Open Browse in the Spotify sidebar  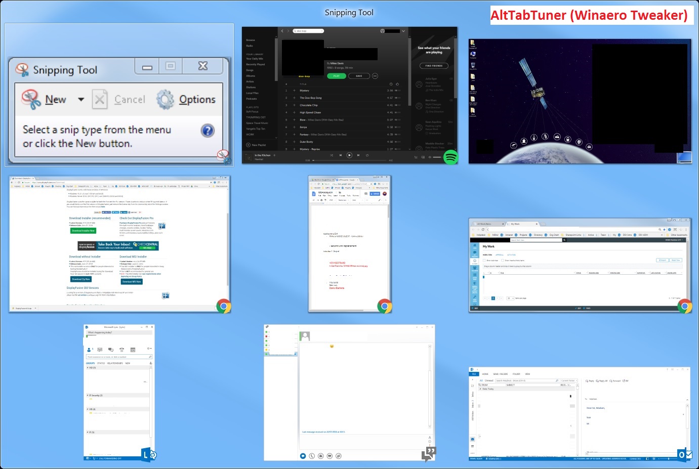pos(251,40)
